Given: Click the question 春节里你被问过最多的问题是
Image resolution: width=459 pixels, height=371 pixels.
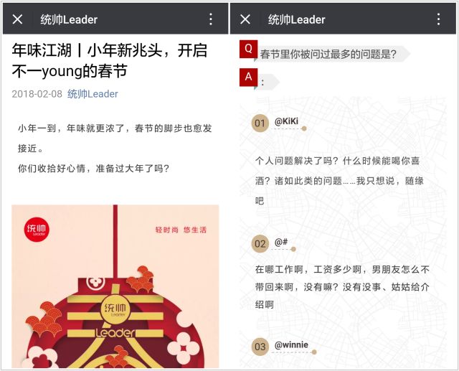Looking at the screenshot, I should pos(328,54).
